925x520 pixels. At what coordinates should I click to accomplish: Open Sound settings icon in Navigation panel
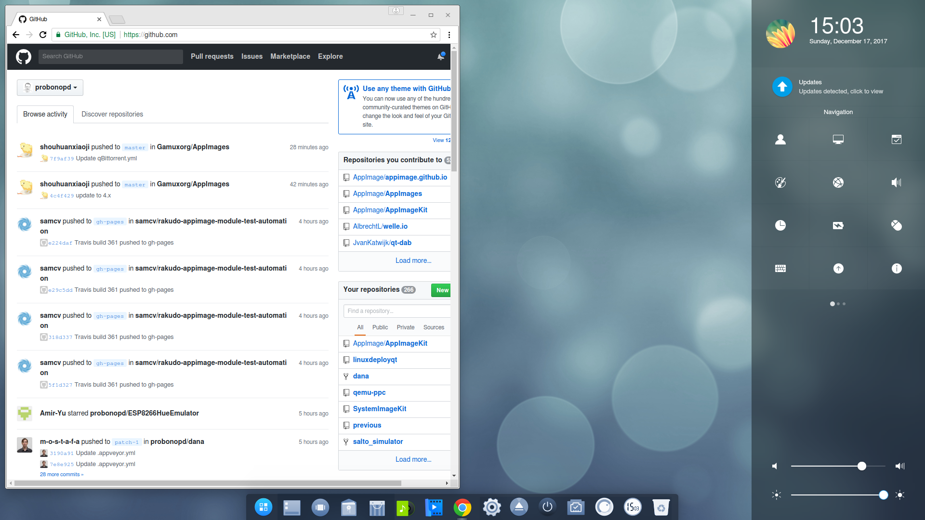pyautogui.click(x=896, y=182)
